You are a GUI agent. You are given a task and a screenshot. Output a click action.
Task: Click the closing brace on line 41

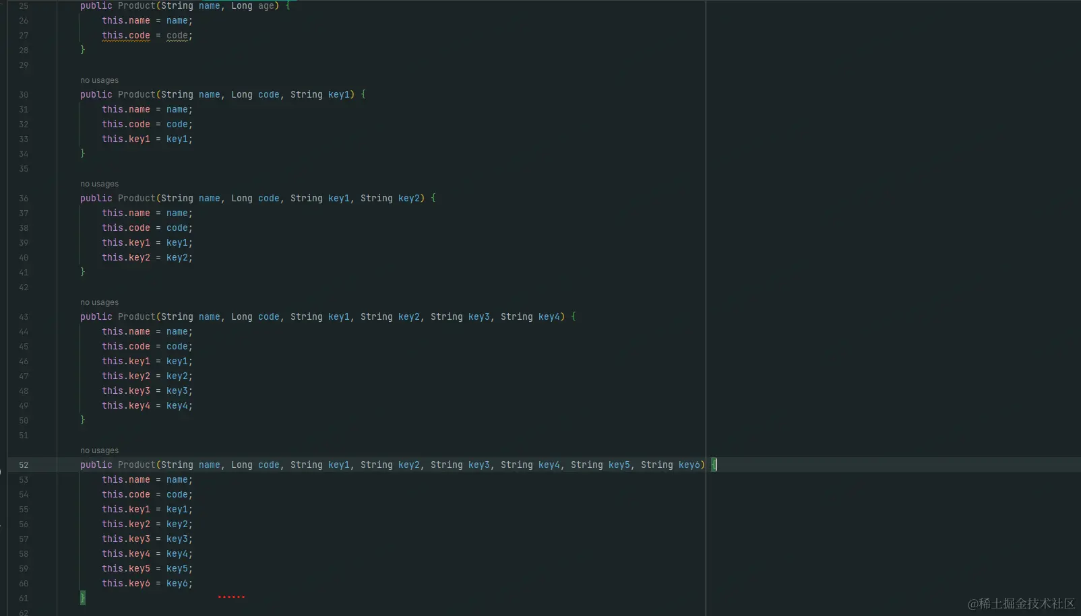coord(83,272)
